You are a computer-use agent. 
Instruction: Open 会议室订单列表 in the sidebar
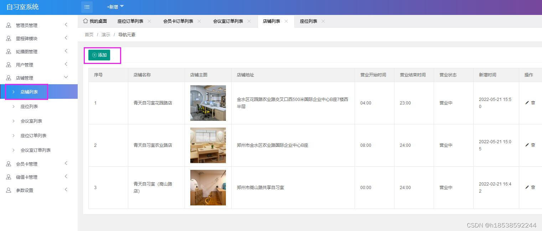point(39,150)
